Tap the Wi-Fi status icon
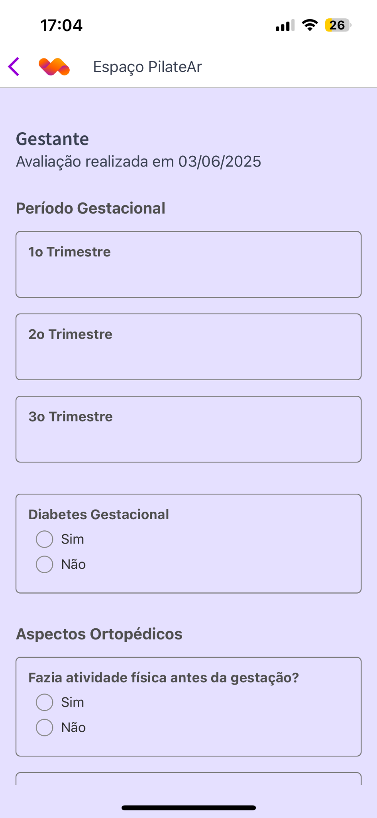Screen dimensions: 377x818 click(x=310, y=25)
